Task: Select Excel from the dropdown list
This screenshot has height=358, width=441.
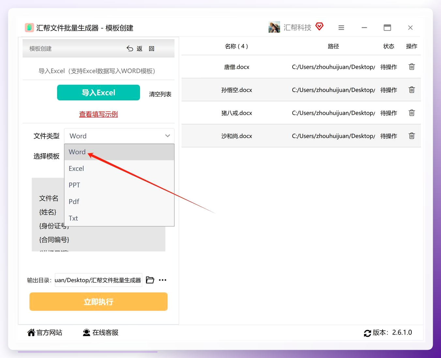Action: coord(119,169)
